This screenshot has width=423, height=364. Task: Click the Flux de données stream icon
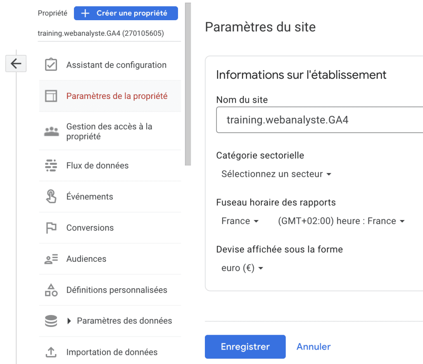(51, 165)
